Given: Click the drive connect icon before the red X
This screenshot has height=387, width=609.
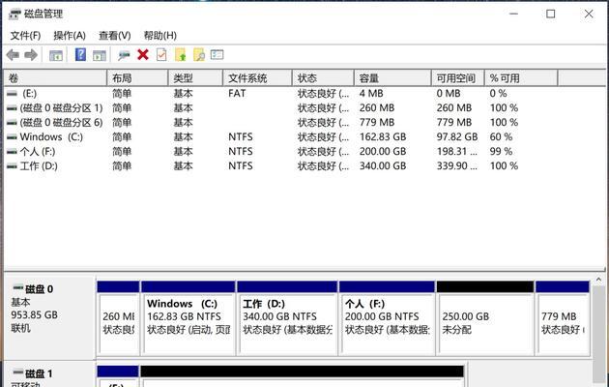Looking at the screenshot, I should coord(124,55).
